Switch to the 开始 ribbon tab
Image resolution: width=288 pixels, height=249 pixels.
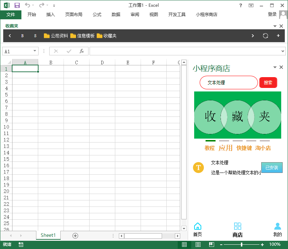32,15
